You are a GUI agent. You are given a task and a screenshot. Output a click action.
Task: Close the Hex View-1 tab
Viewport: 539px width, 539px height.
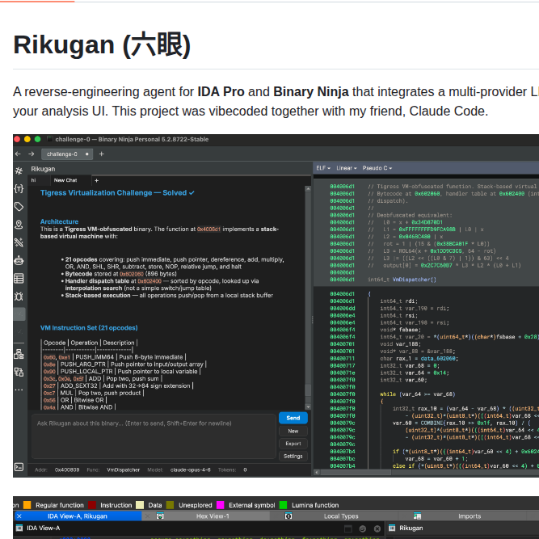[147, 516]
